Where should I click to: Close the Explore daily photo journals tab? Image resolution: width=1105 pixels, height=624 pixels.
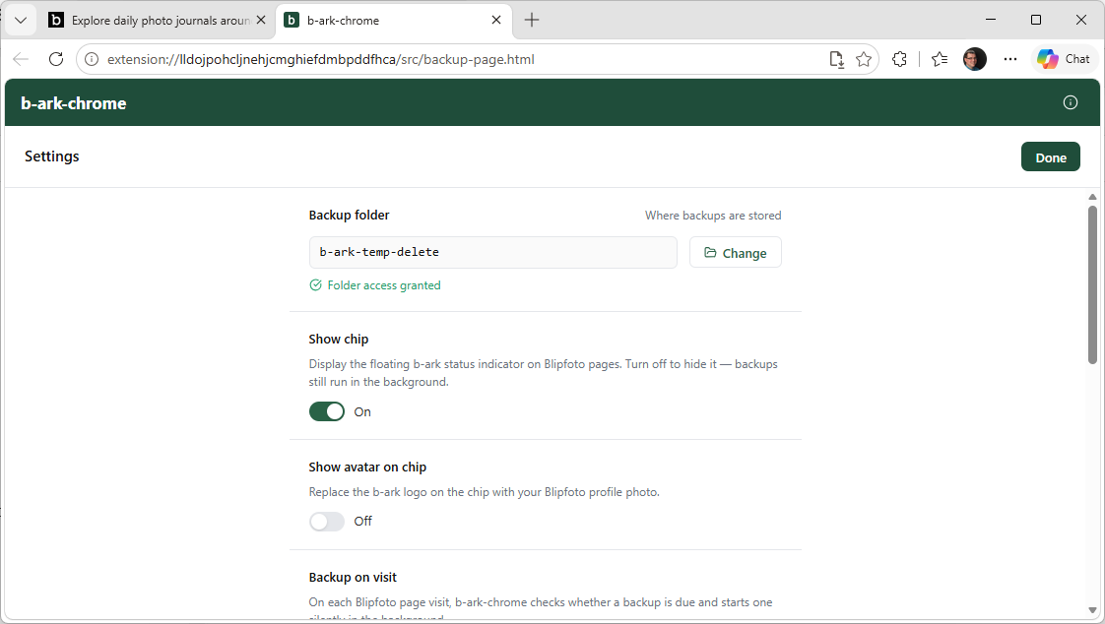tap(261, 20)
